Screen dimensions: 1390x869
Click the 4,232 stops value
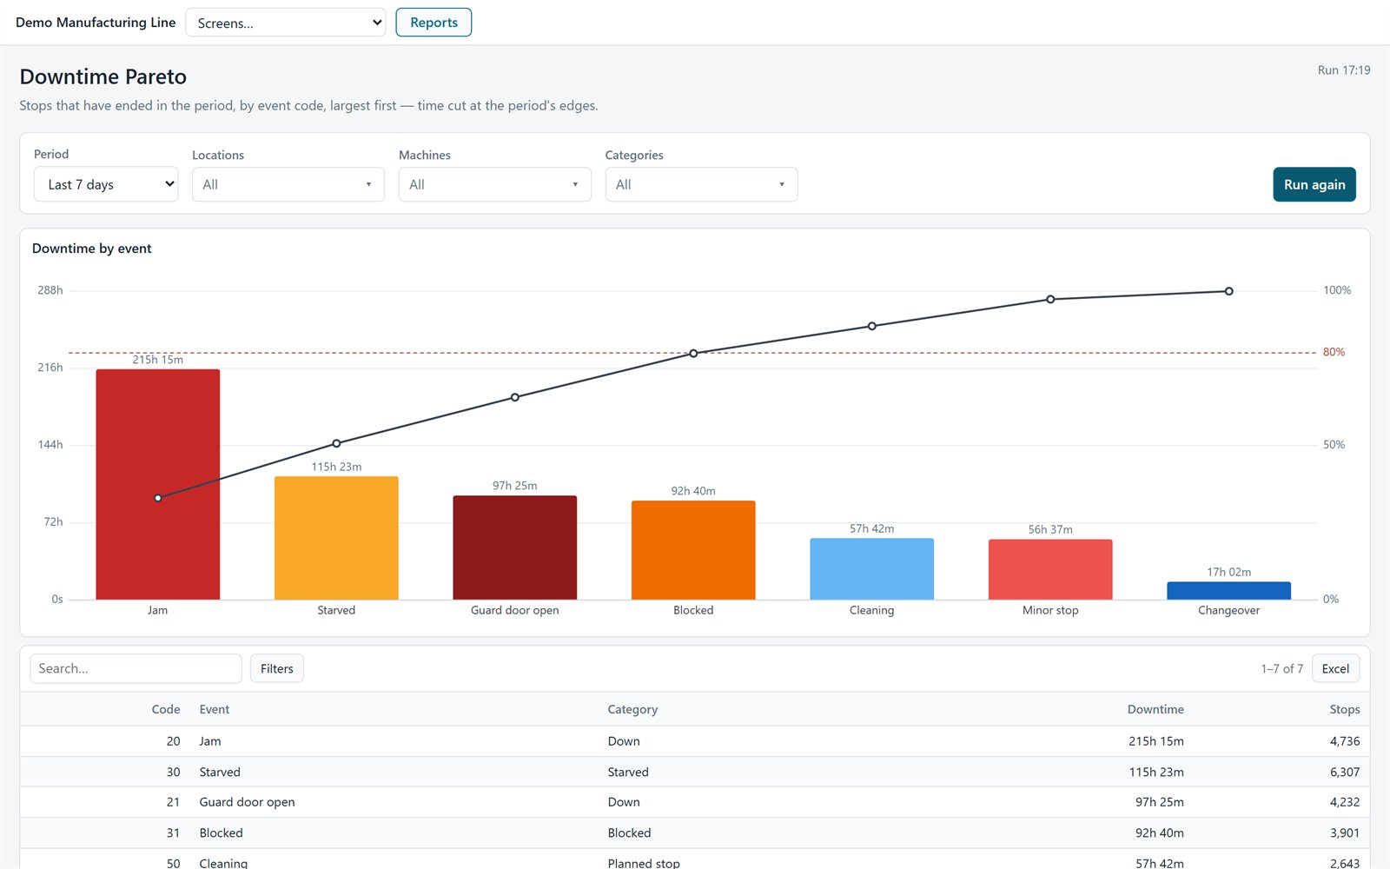click(x=1345, y=802)
